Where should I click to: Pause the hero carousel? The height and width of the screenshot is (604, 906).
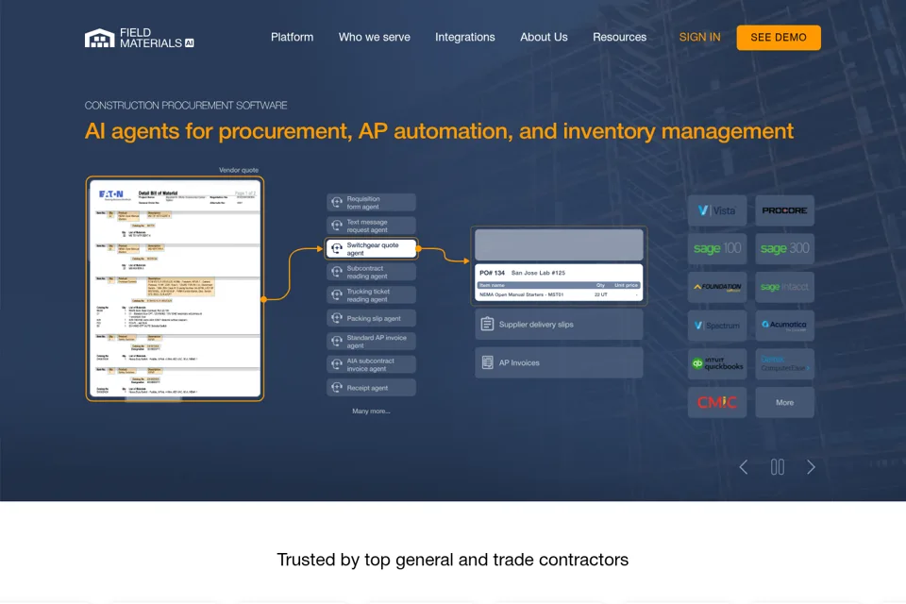coord(777,467)
